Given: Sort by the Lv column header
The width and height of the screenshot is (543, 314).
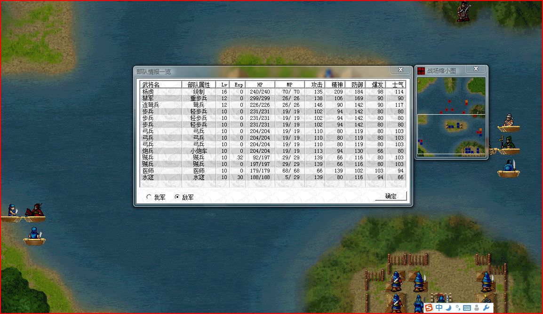Looking at the screenshot, I should pyautogui.click(x=223, y=85).
